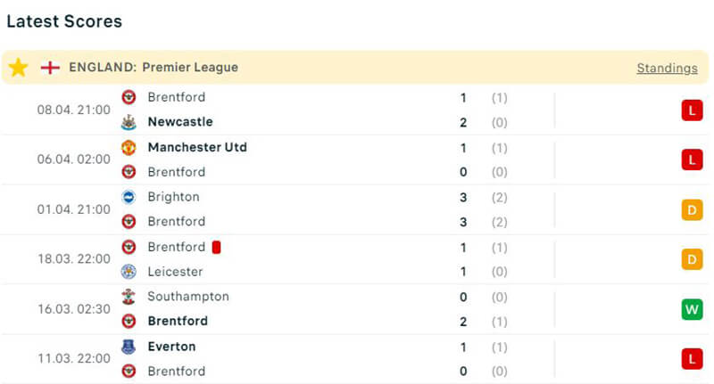Click the Newcastle club crest
The height and width of the screenshot is (384, 714).
click(x=129, y=122)
